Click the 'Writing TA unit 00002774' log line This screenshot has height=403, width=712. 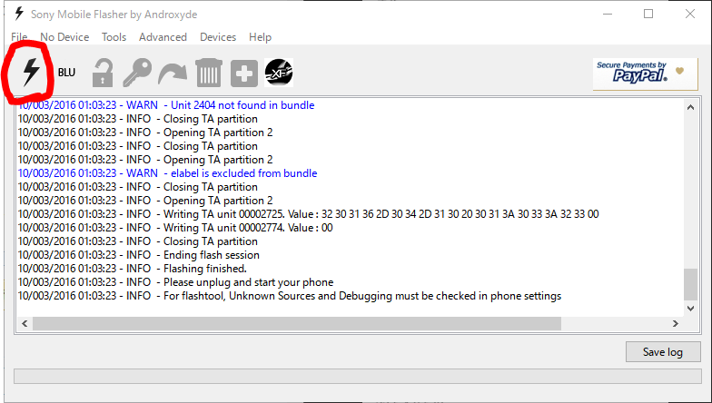[175, 228]
